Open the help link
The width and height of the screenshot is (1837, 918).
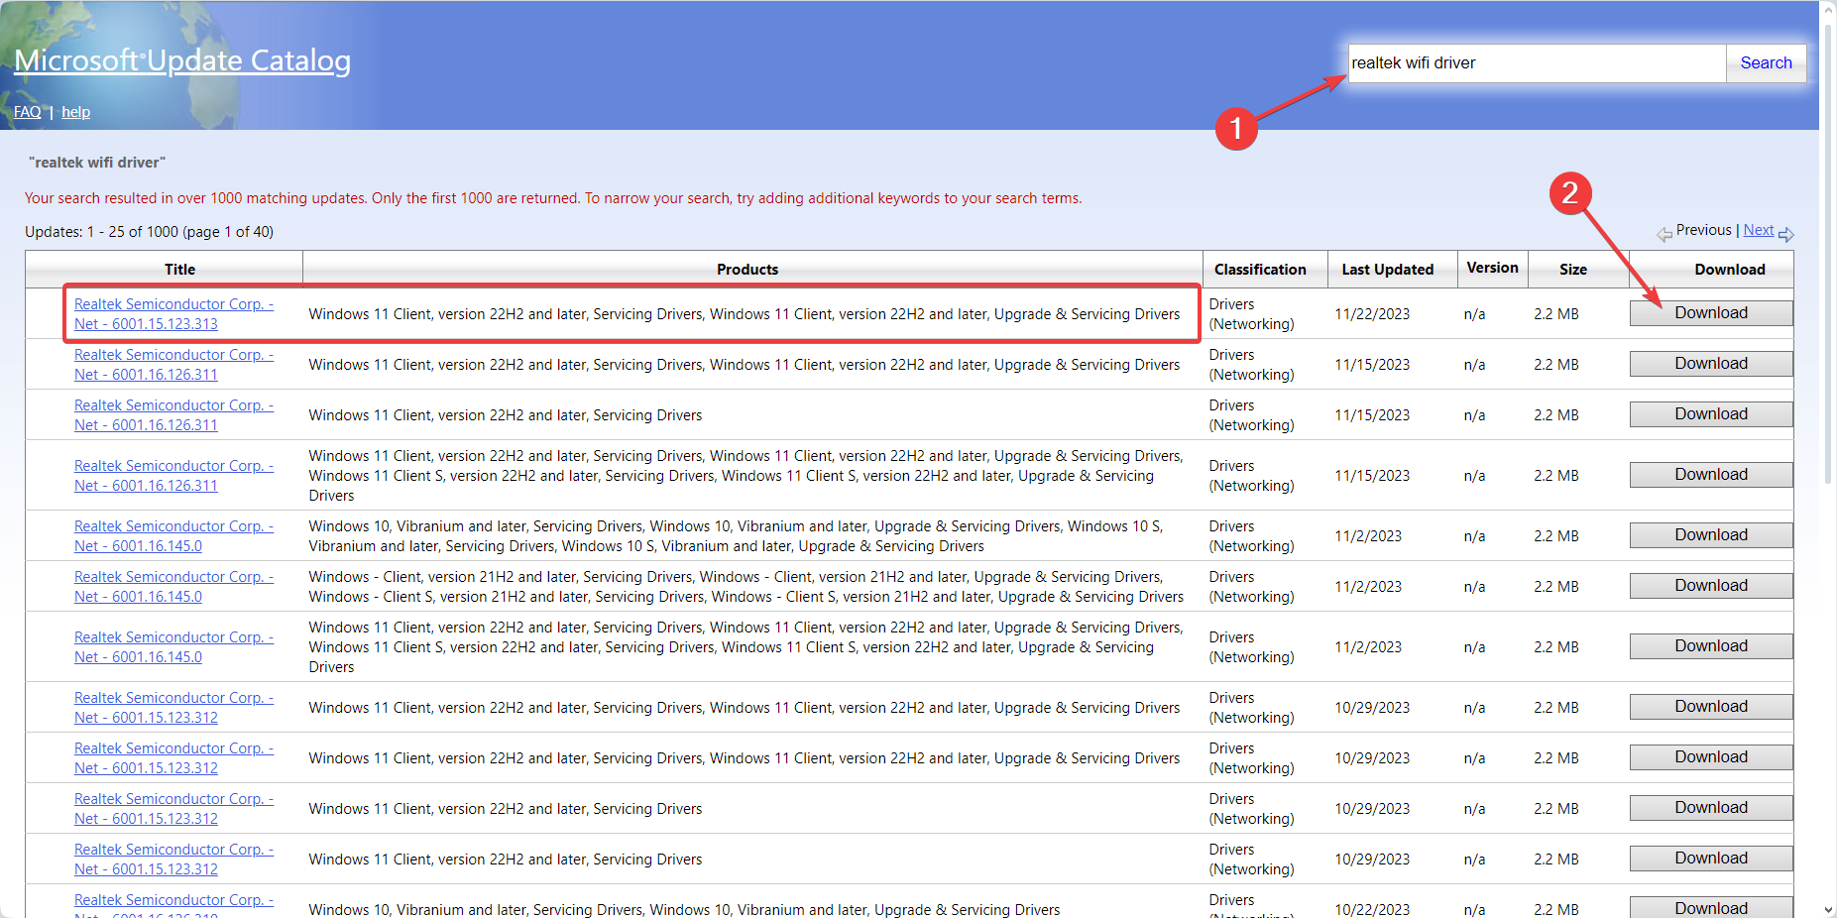tap(75, 112)
